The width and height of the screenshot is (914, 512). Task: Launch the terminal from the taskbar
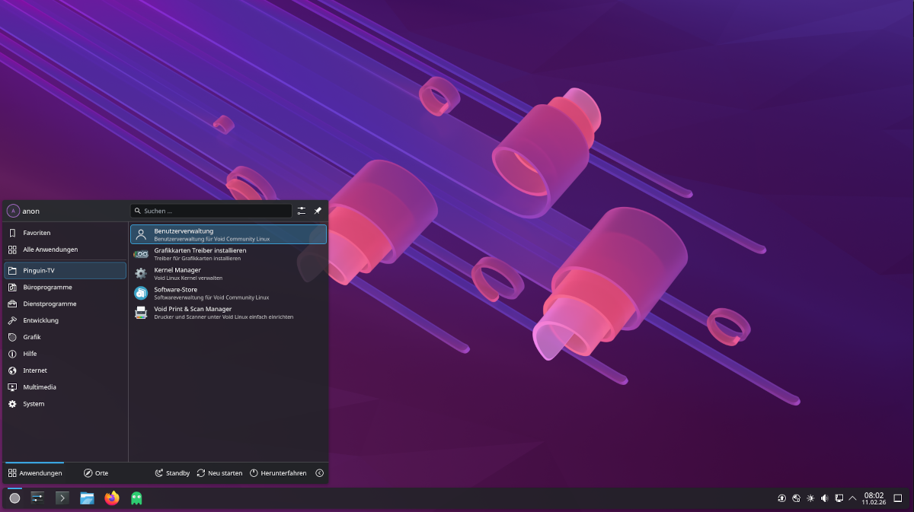click(62, 498)
